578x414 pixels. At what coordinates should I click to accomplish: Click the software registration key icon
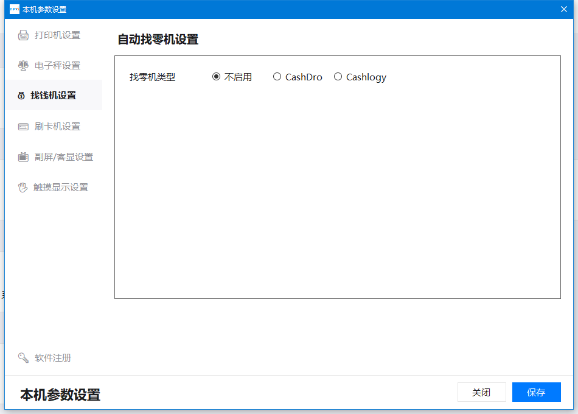(x=23, y=357)
